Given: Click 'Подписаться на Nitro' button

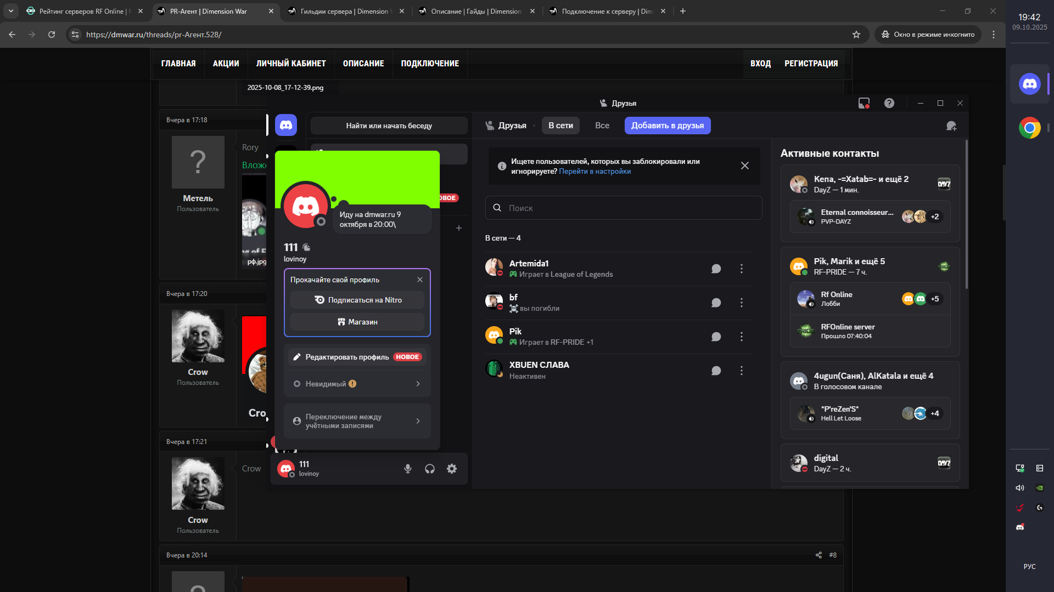Looking at the screenshot, I should click(x=357, y=300).
